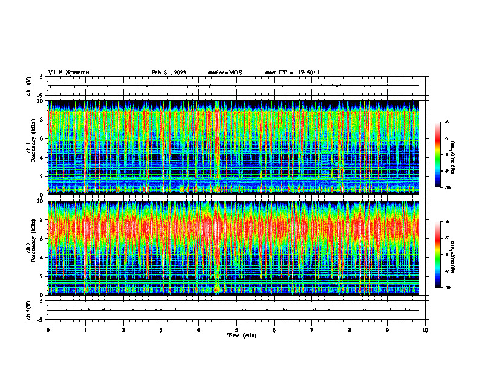Click the 'ch.1(V)' waveform axis label
Screen dimensions: 479x370
pyautogui.click(x=28, y=86)
